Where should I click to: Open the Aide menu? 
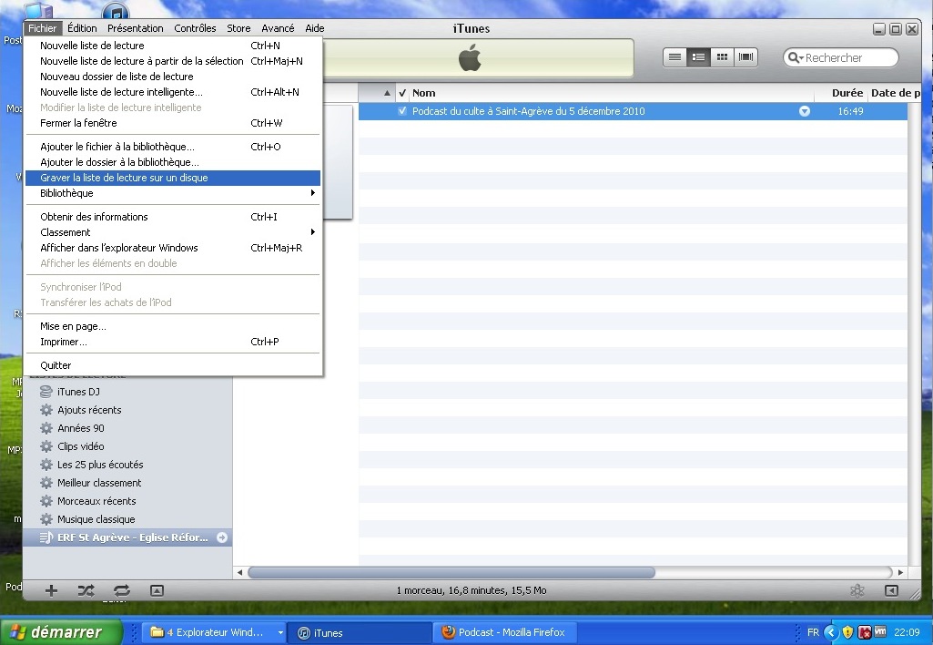click(315, 28)
